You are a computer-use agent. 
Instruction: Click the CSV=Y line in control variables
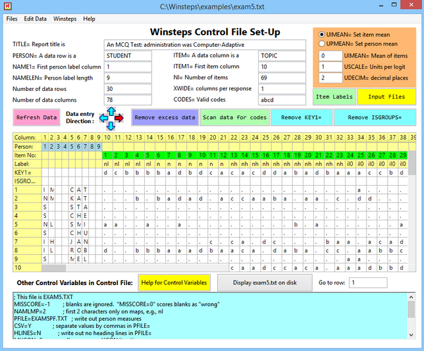[x=82, y=326]
